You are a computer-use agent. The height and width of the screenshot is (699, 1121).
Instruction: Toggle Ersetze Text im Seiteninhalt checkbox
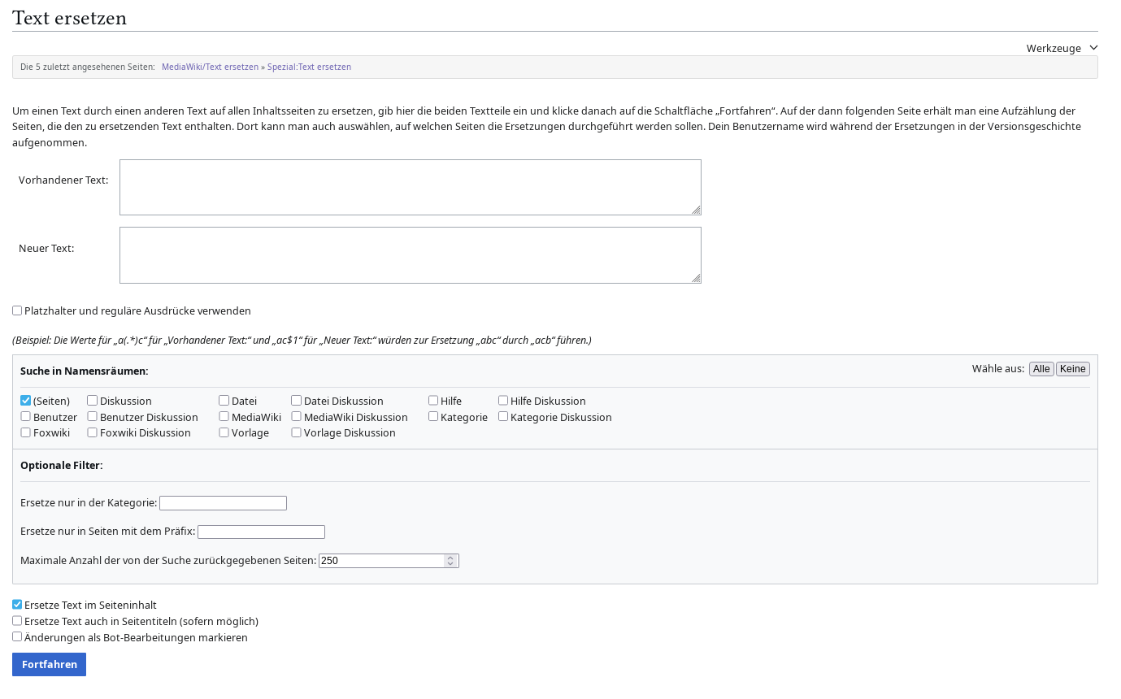point(17,605)
